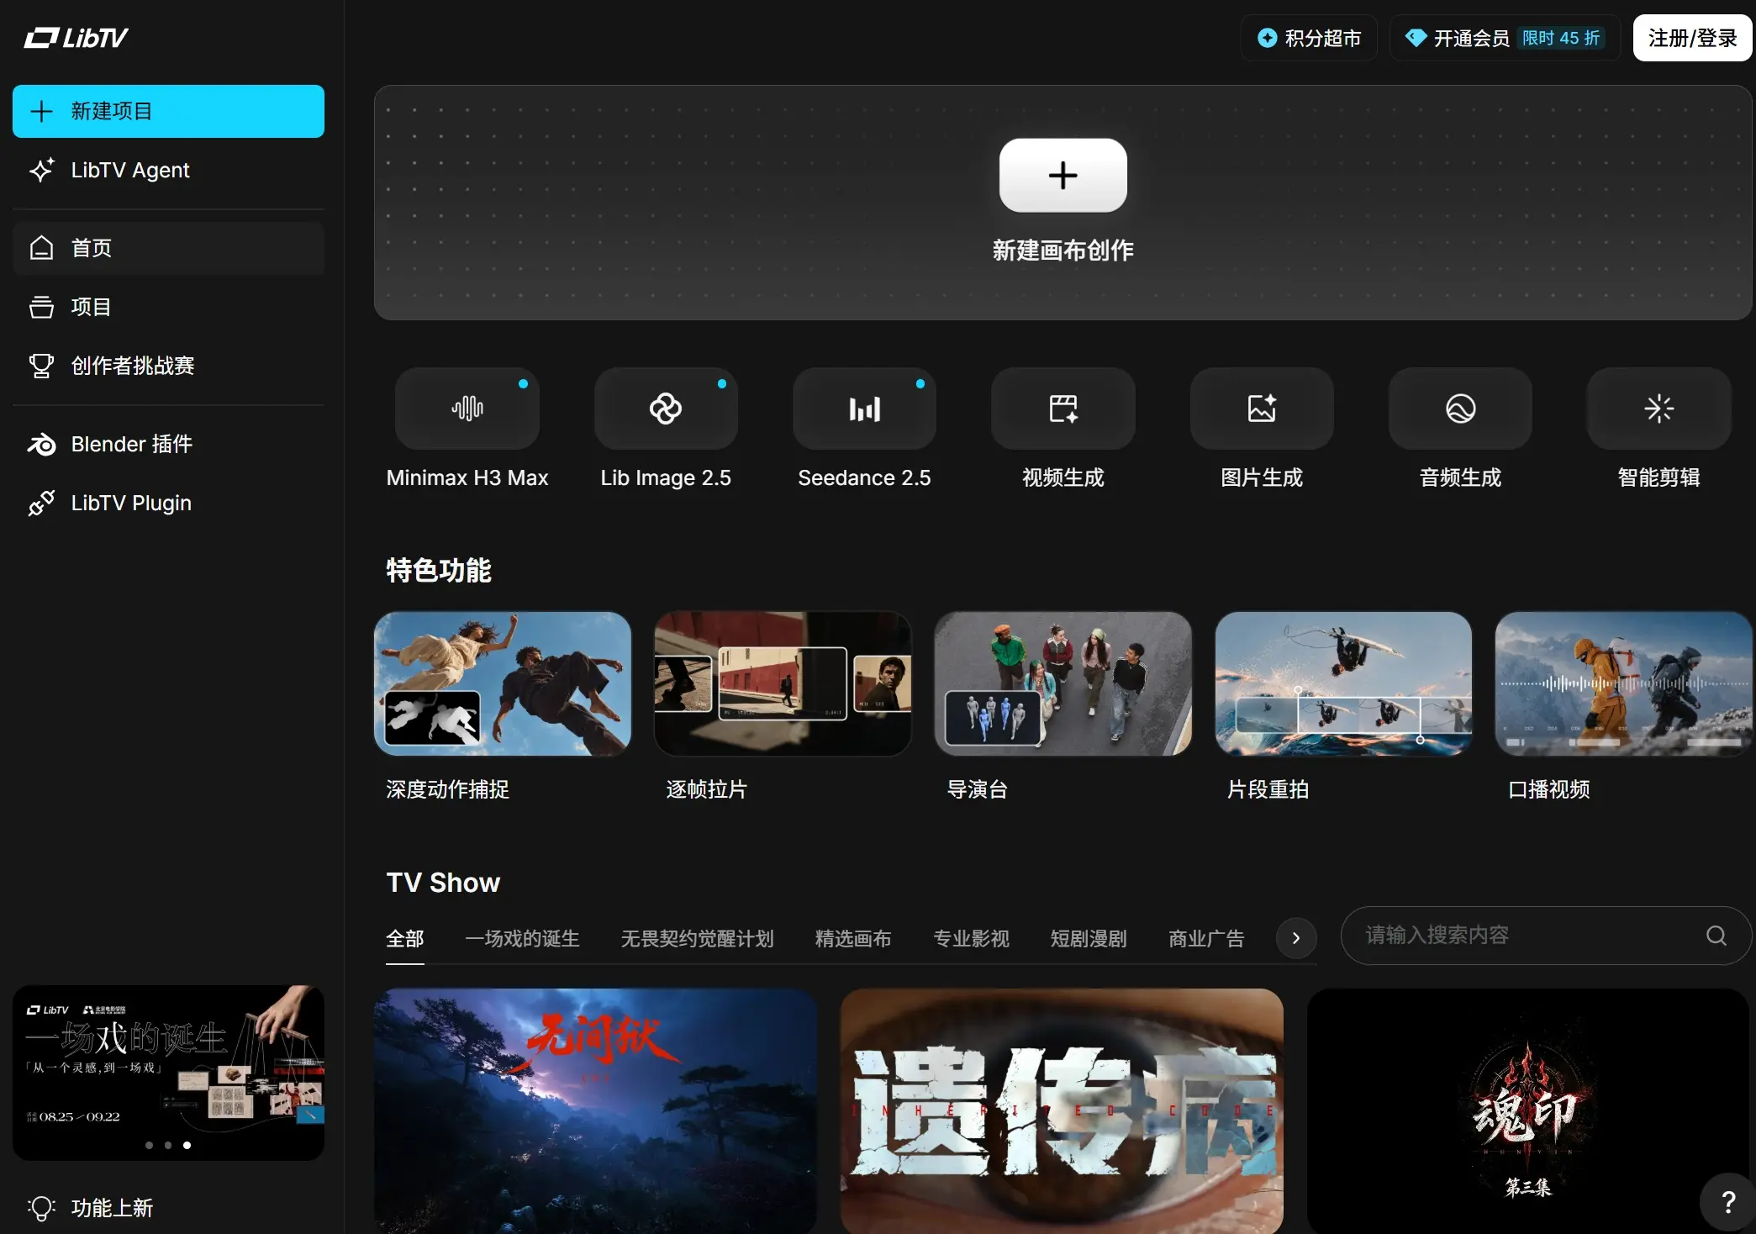Open the help question mark button

(1728, 1202)
